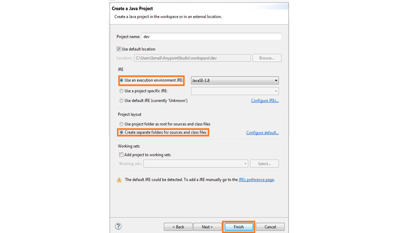Open the project specific JRE dropdown
Screen dimensions: 414x233
[x=235, y=91]
